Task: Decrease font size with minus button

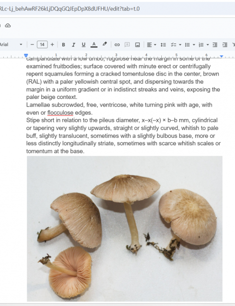Action: pos(32,44)
